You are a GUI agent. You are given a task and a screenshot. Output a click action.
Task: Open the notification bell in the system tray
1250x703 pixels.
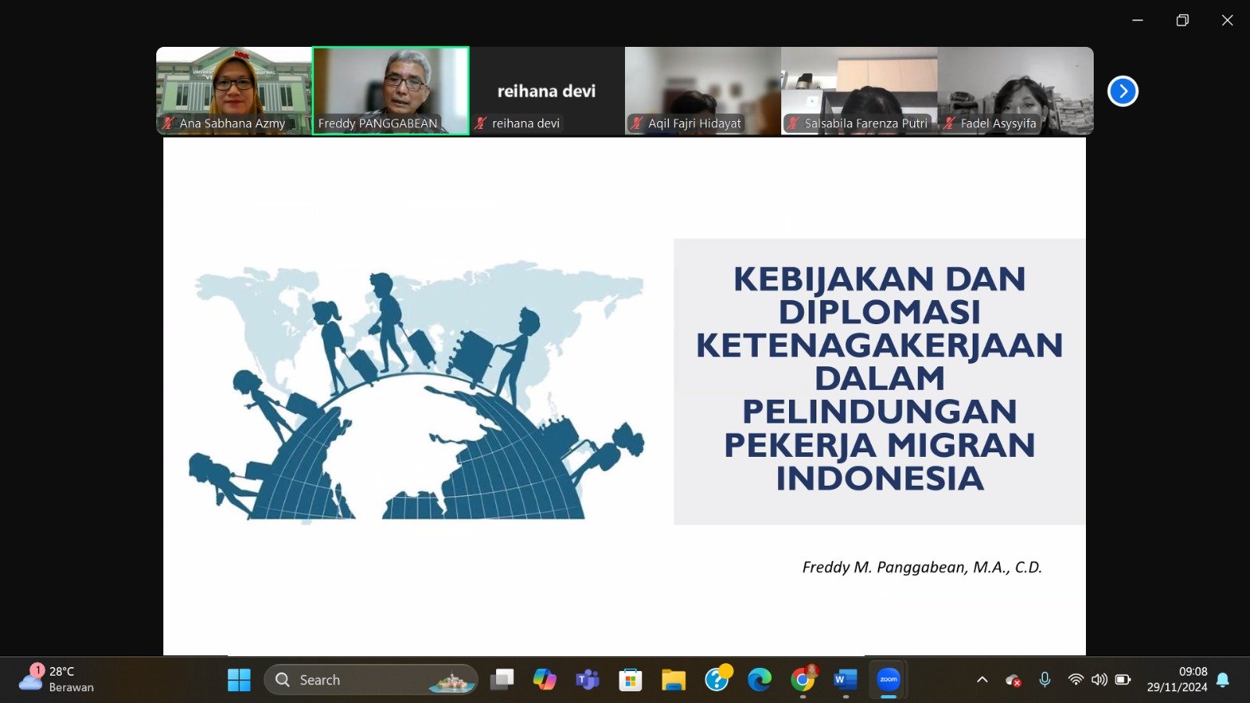(1223, 680)
